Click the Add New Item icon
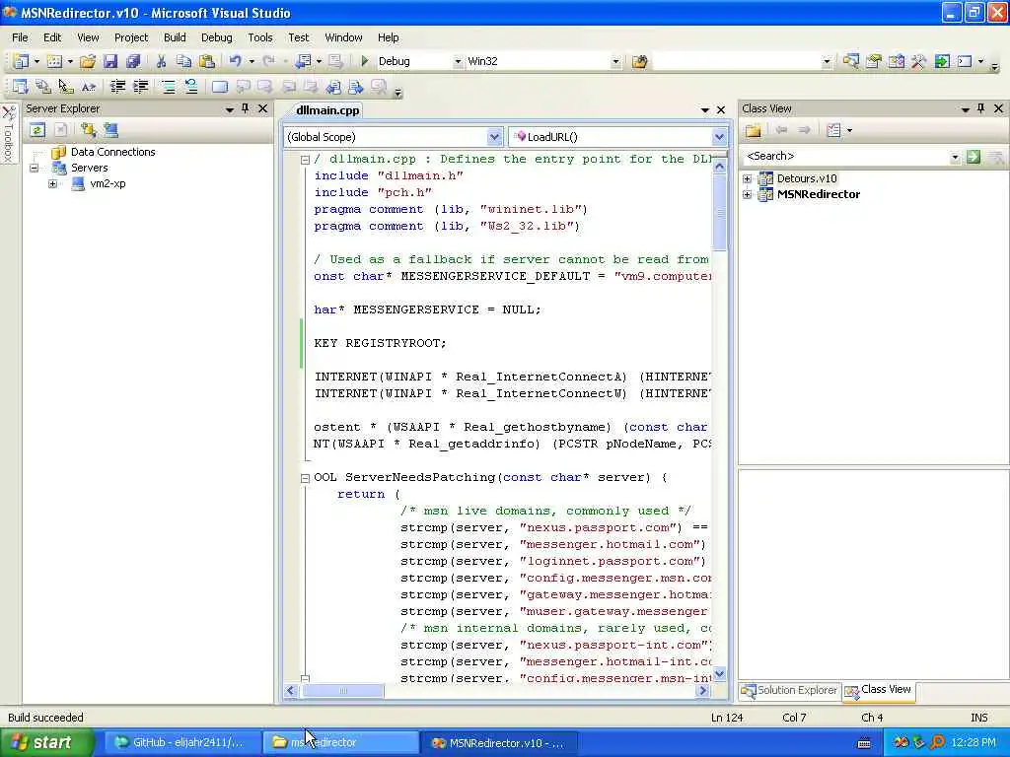The height and width of the screenshot is (757, 1010). 55,61
